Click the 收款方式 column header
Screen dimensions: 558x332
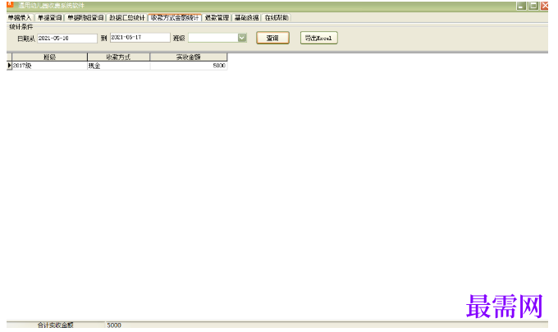(x=118, y=57)
